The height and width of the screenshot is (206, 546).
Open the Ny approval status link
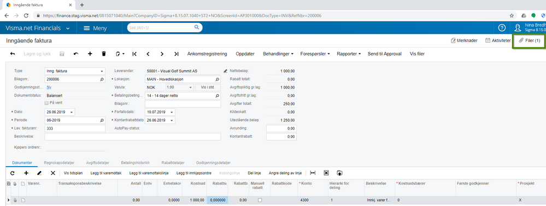pos(49,87)
